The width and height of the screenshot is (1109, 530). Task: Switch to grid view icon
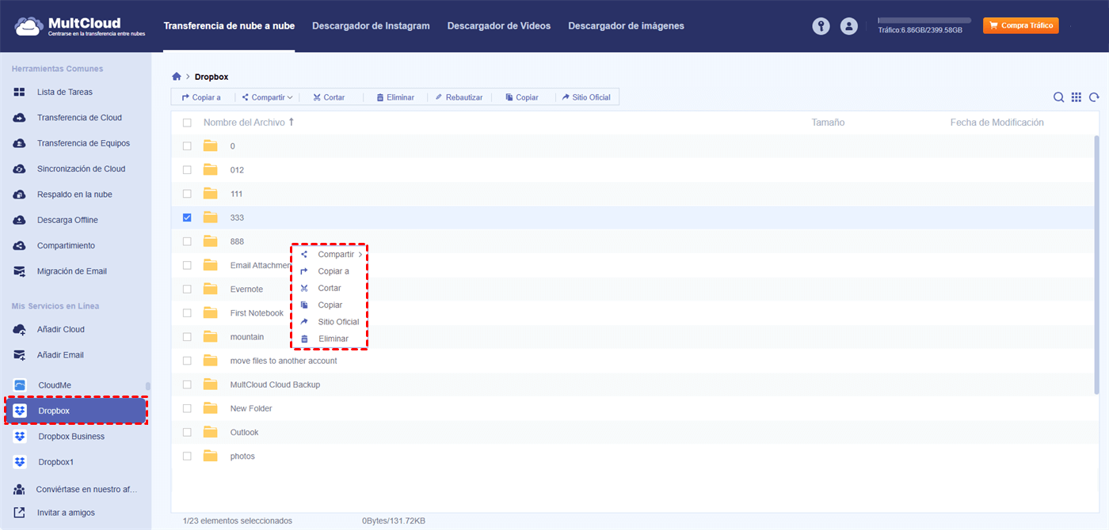coord(1077,97)
